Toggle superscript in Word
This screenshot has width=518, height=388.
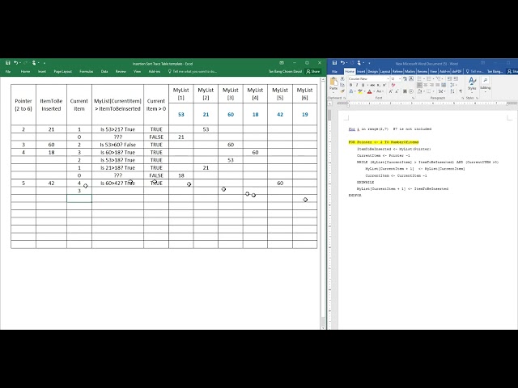[x=384, y=85]
